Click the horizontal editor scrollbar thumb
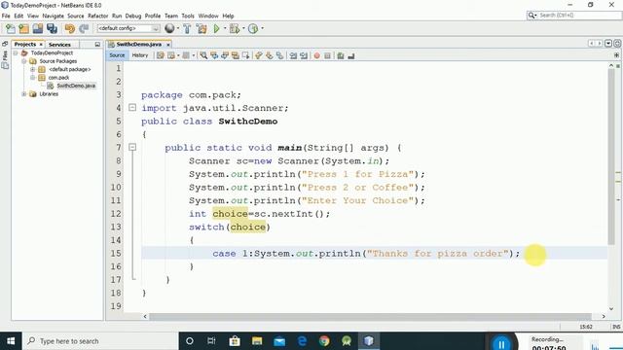Image resolution: width=623 pixels, height=350 pixels. (370, 316)
